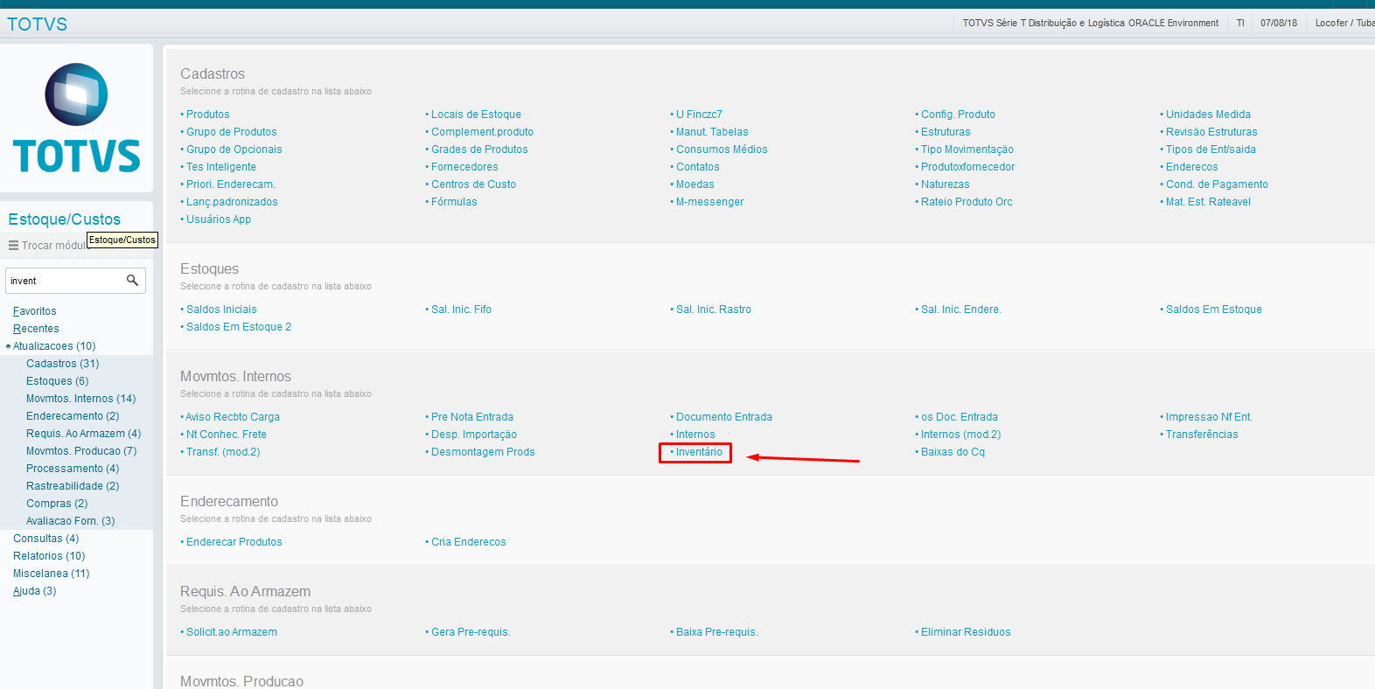This screenshot has width=1375, height=689.
Task: Open Centros de Custo link
Action: [x=473, y=184]
